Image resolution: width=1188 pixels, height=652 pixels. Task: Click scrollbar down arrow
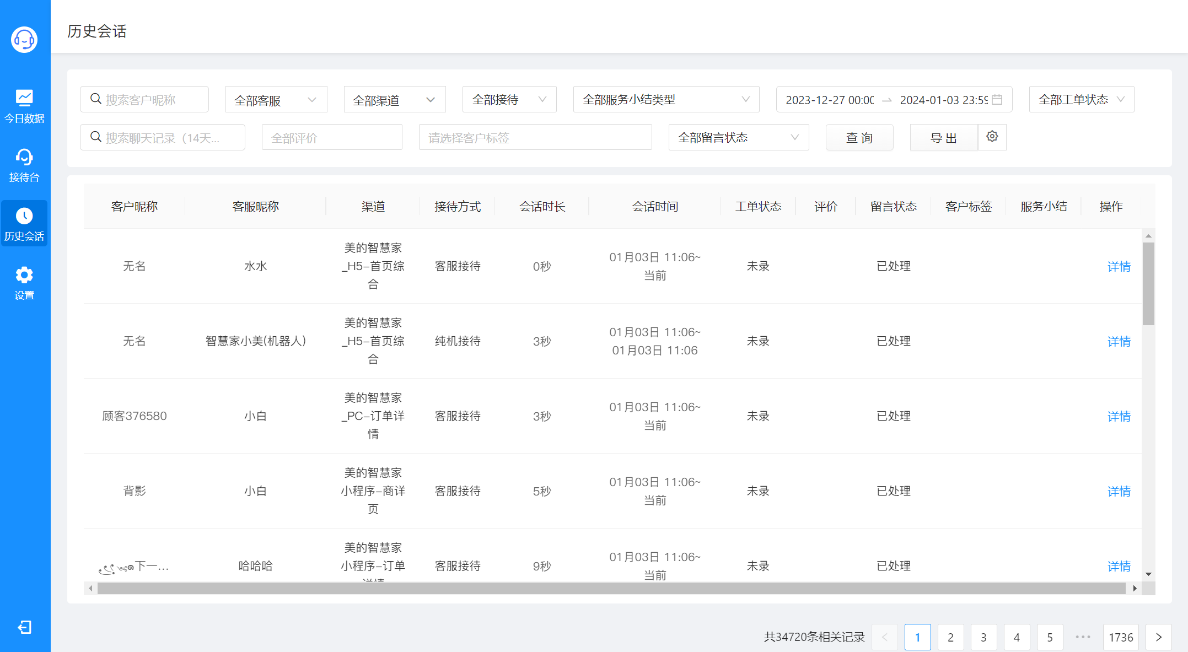(x=1148, y=574)
